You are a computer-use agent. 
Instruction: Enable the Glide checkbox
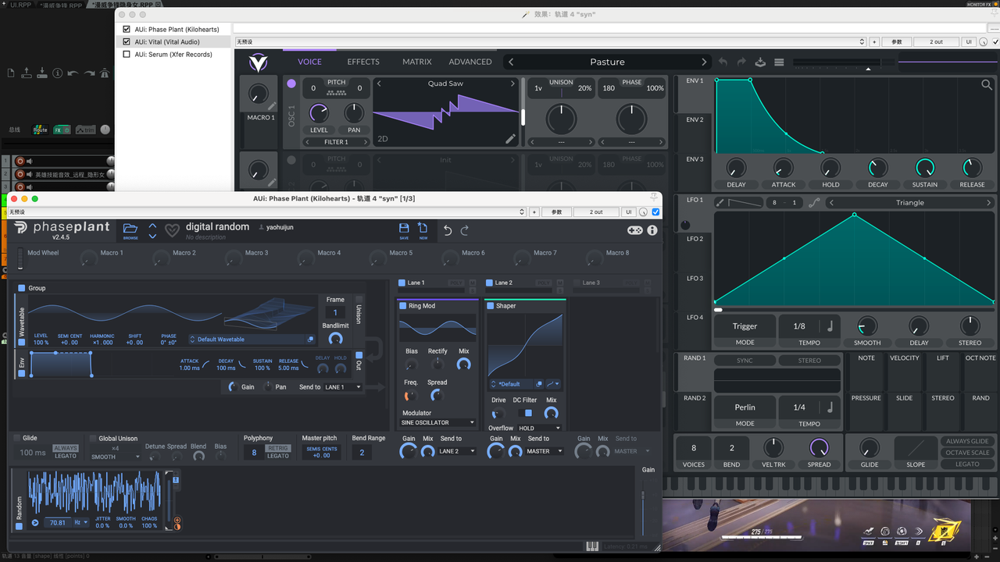pos(17,439)
